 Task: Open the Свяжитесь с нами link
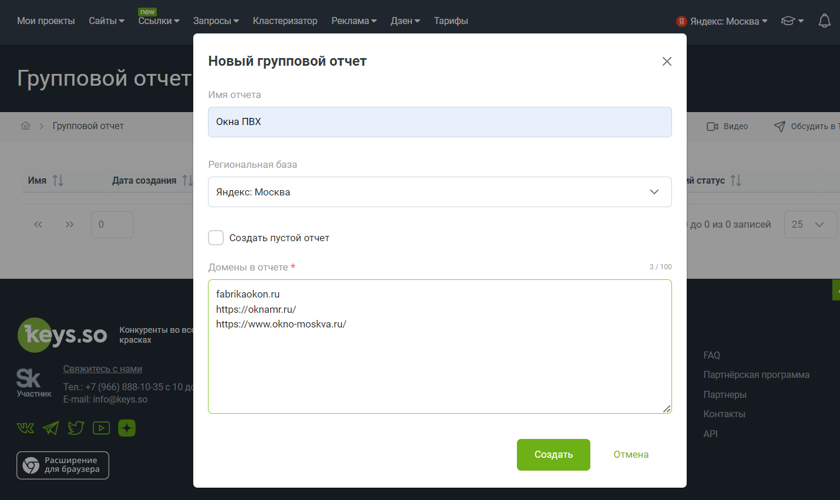pos(103,369)
